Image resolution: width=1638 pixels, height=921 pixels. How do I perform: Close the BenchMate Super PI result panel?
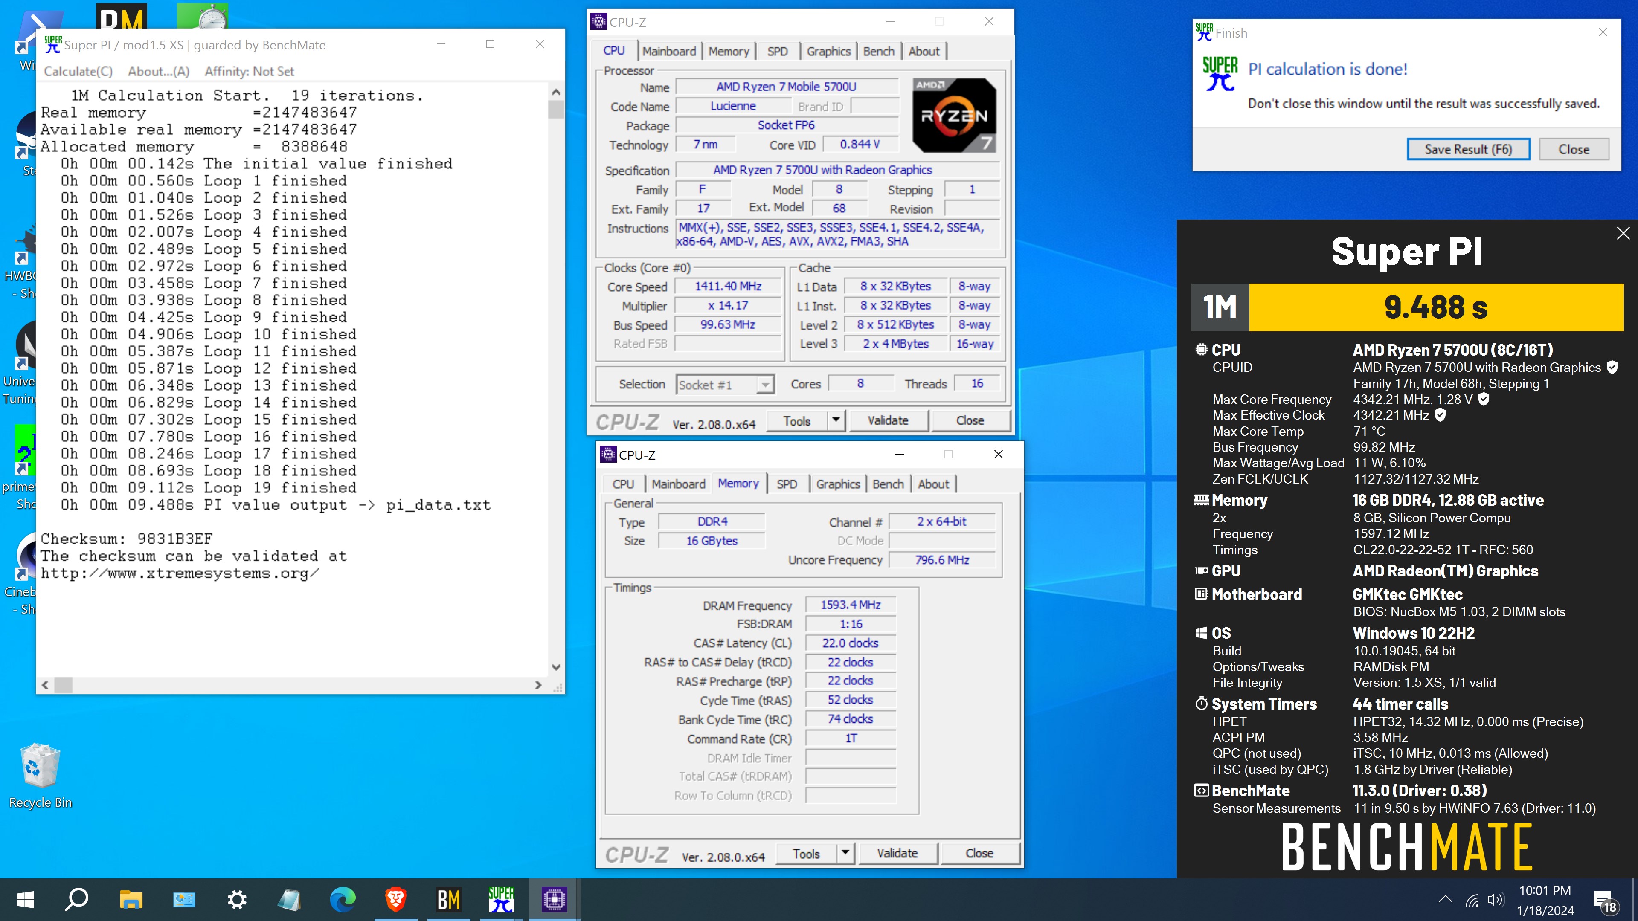coord(1623,233)
